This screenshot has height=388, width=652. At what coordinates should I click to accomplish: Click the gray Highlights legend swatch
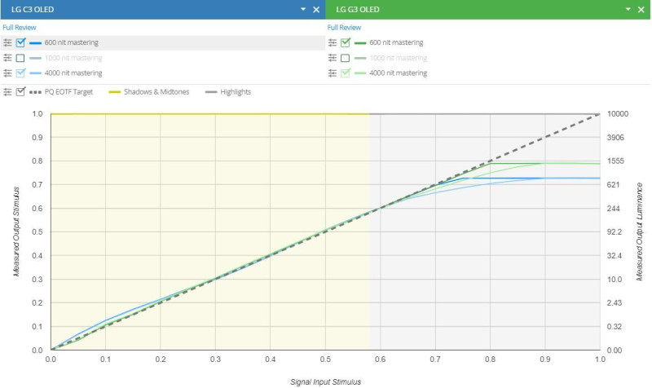pos(211,92)
